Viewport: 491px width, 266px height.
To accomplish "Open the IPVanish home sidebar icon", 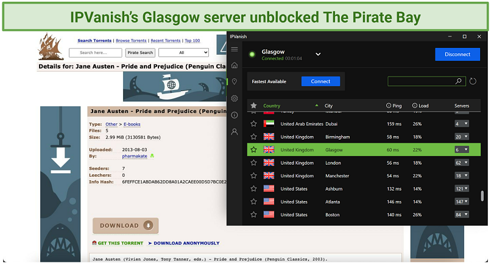I will click(234, 65).
